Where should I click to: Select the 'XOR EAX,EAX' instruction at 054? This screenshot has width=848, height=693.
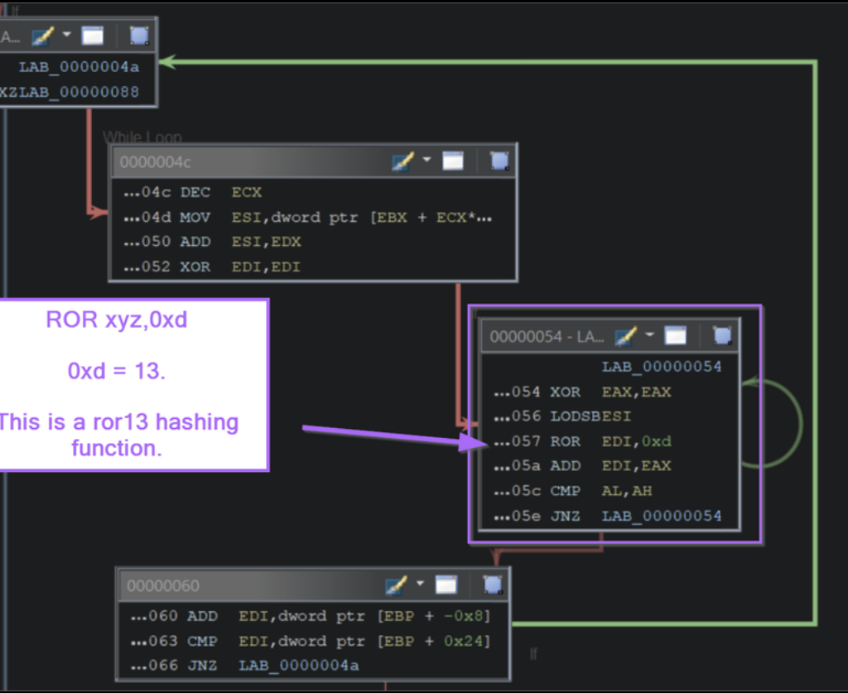(582, 392)
